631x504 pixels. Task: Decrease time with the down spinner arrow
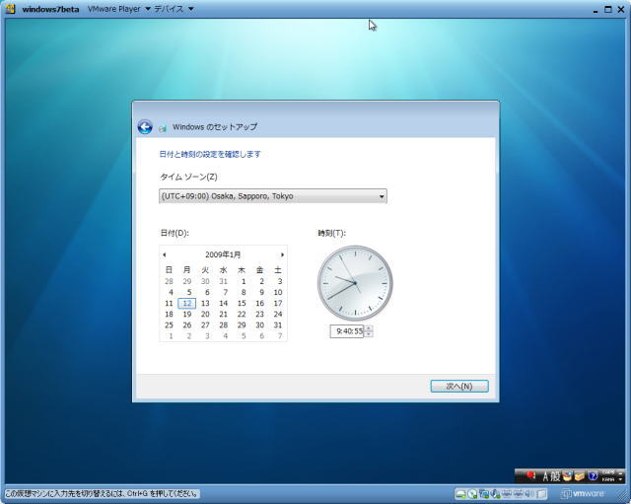pyautogui.click(x=369, y=334)
